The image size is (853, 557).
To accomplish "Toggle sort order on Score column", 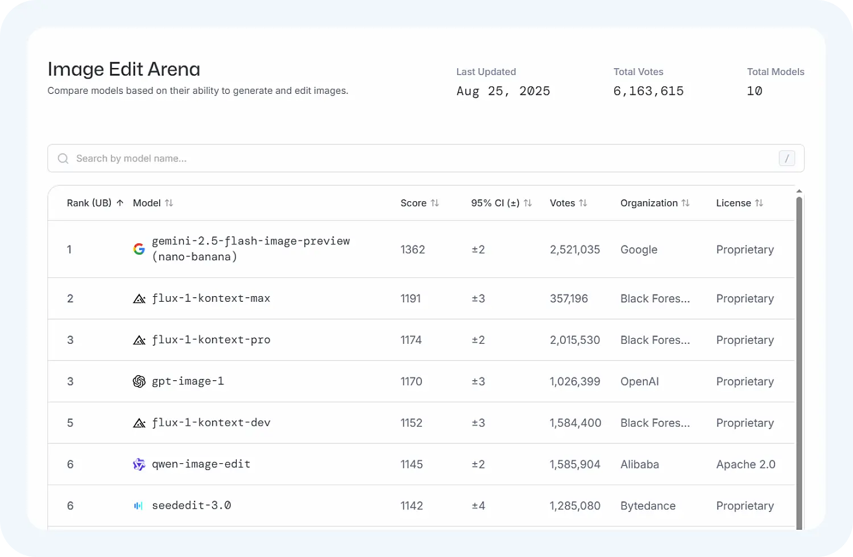I will click(x=435, y=203).
